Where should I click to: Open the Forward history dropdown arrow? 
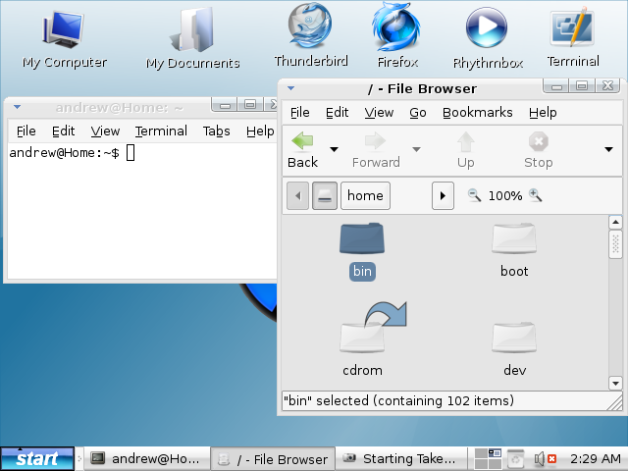pos(416,149)
